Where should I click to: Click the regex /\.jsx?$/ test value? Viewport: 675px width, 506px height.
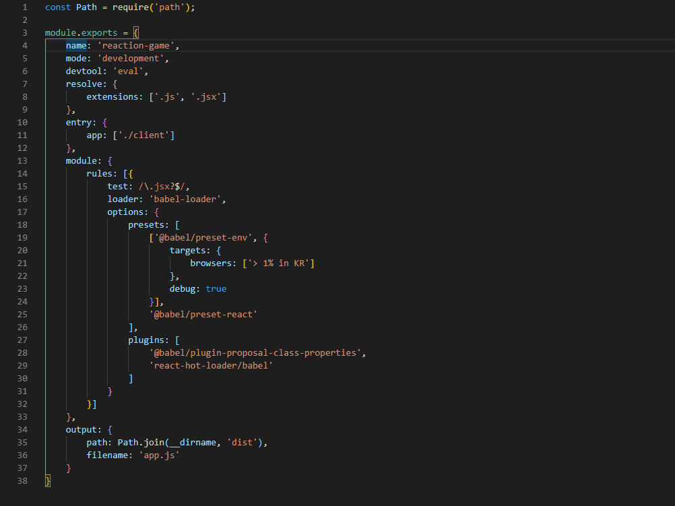pos(162,187)
